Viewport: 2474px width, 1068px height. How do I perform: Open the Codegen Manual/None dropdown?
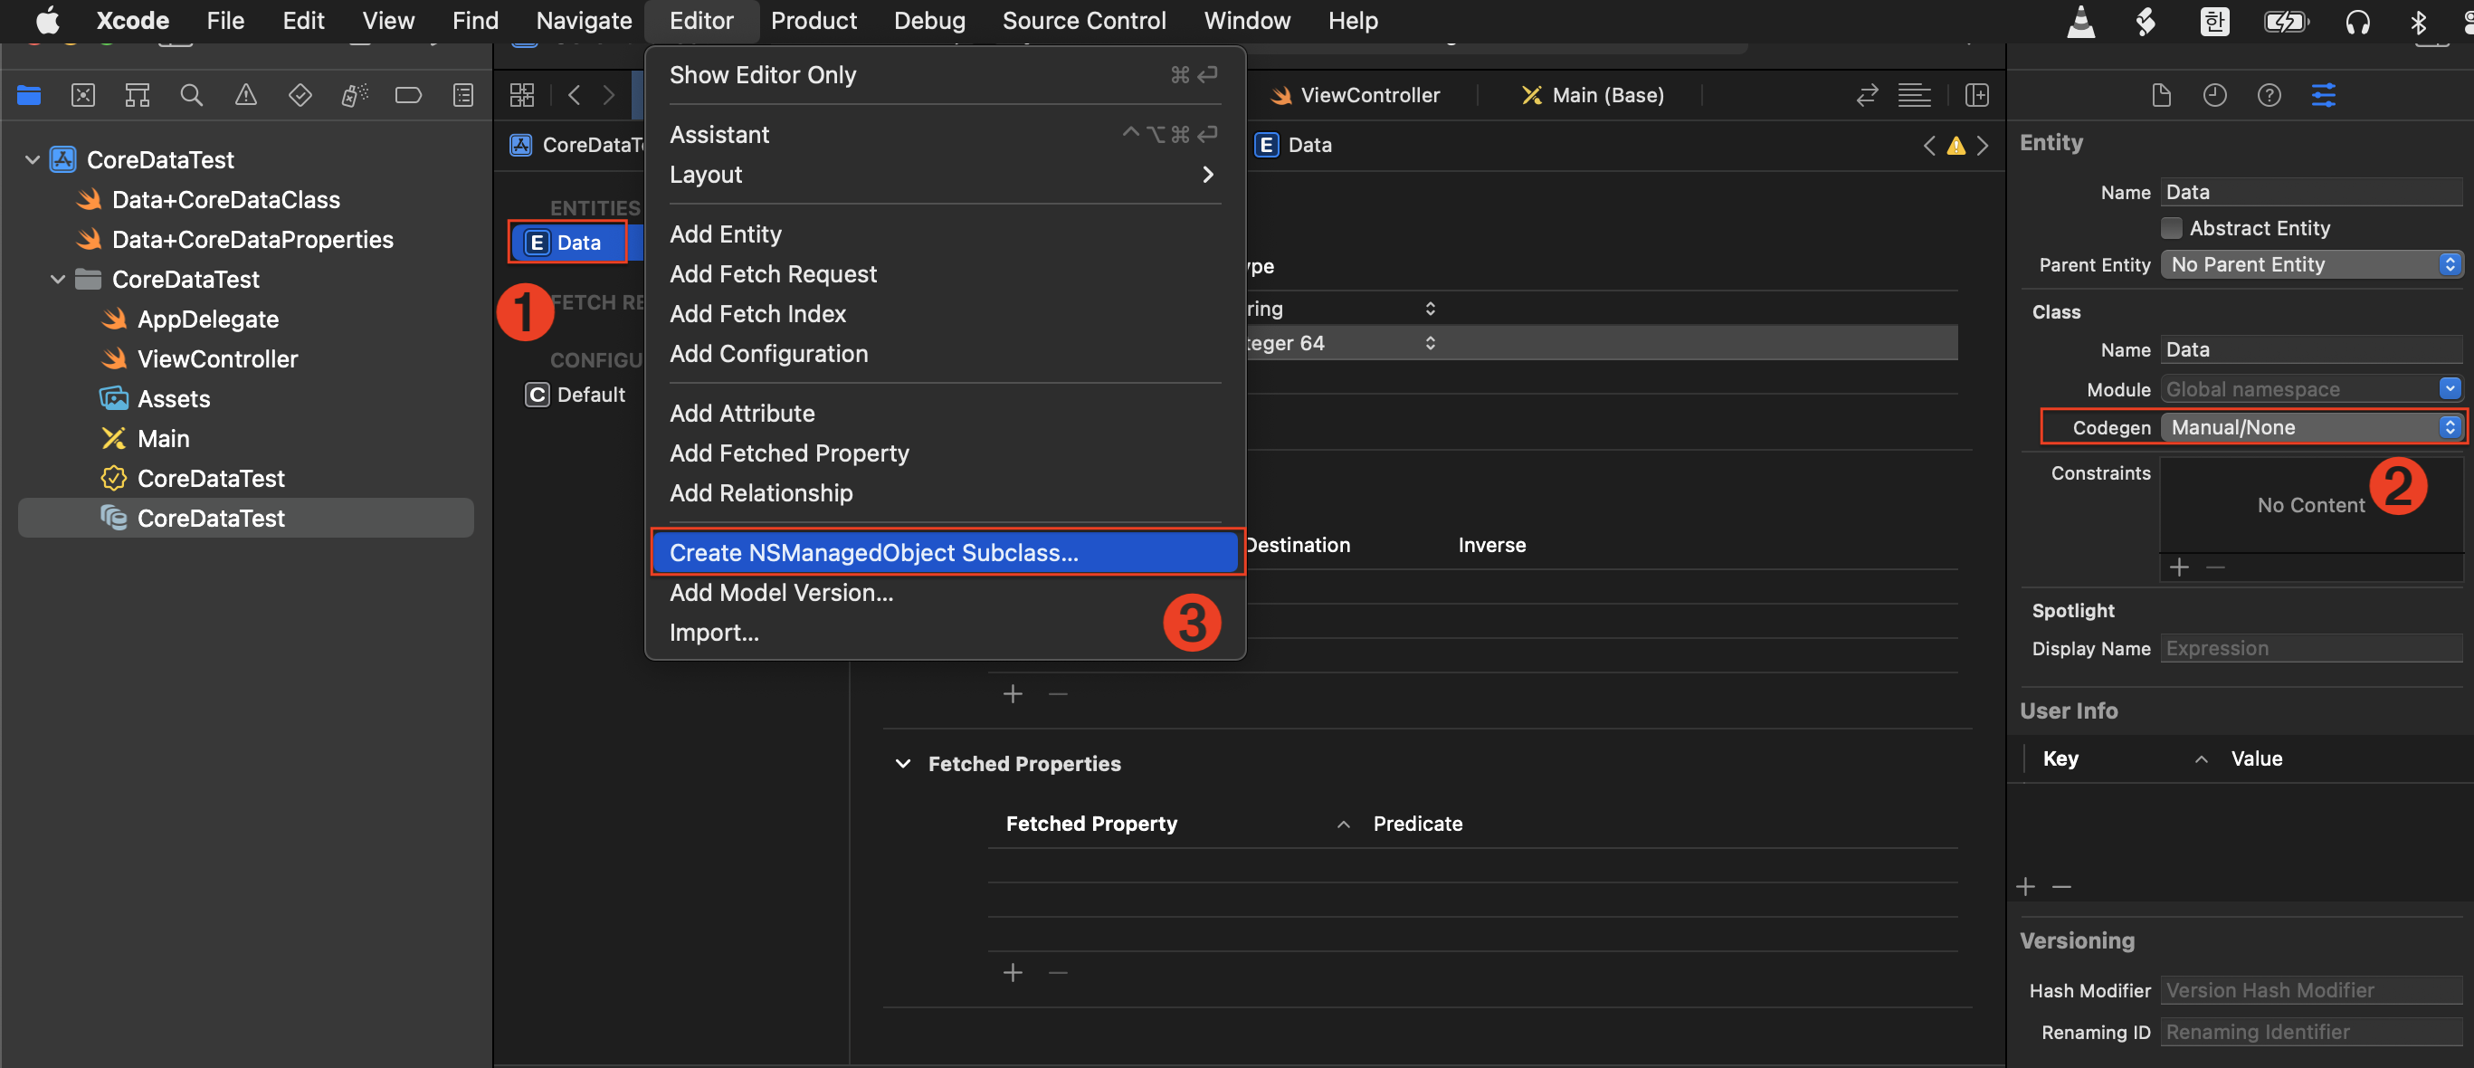(2311, 427)
